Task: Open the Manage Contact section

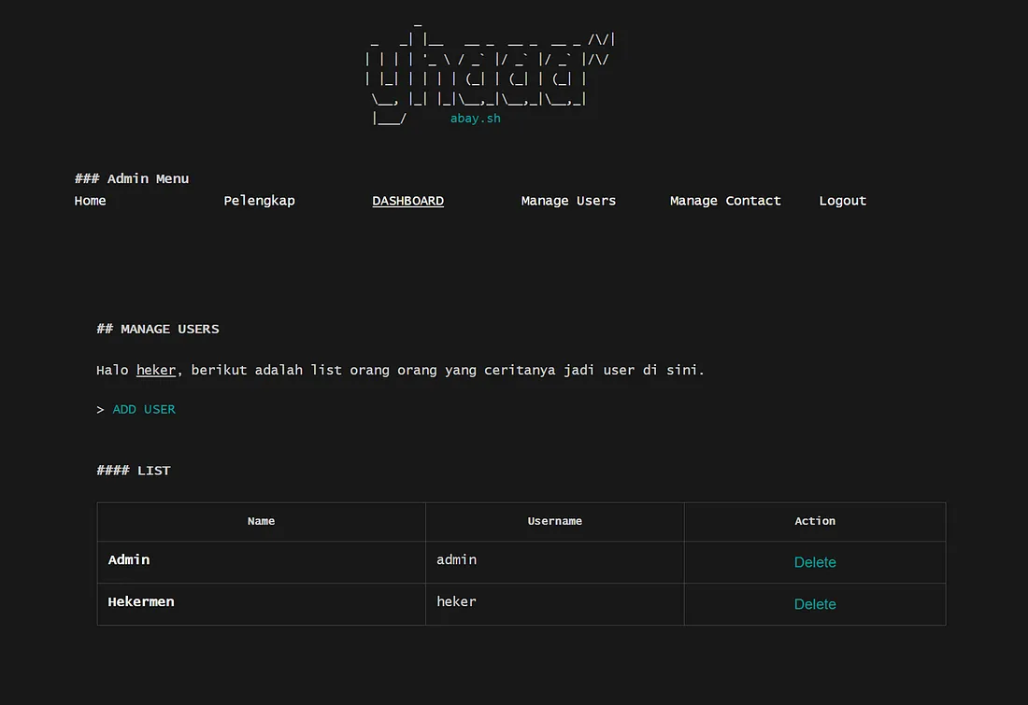Action: pyautogui.click(x=725, y=200)
